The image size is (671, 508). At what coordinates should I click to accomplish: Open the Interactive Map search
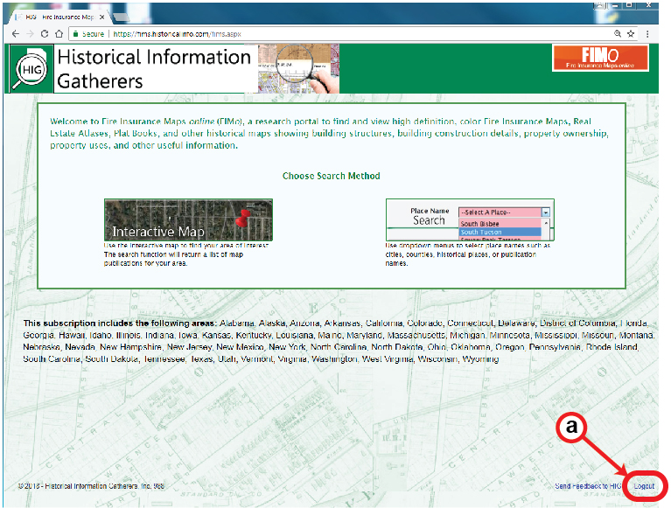point(188,219)
